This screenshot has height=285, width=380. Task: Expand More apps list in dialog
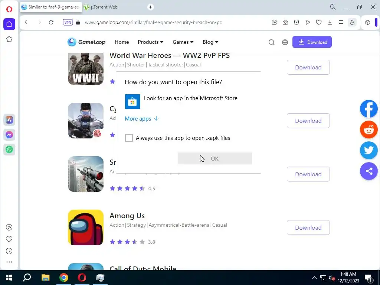tap(141, 118)
